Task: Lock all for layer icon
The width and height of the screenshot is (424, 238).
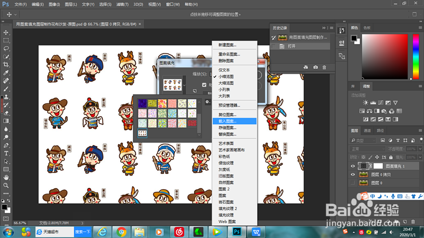Action: coord(391,157)
